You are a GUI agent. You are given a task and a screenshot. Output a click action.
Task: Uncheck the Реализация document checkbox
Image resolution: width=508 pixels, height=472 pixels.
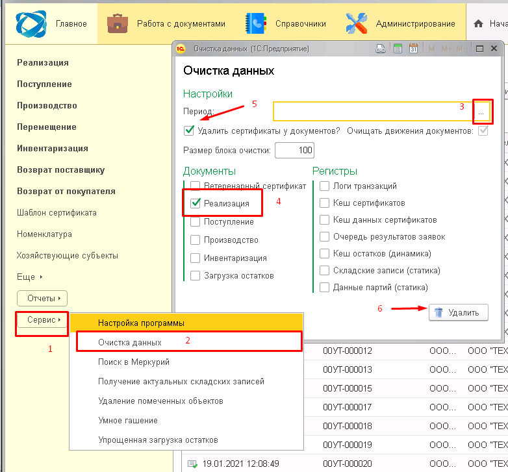tap(195, 203)
